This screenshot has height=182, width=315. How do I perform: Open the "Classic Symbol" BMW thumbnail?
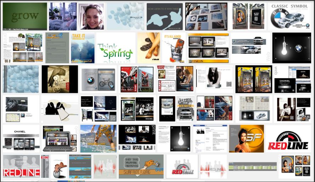coord(290,16)
